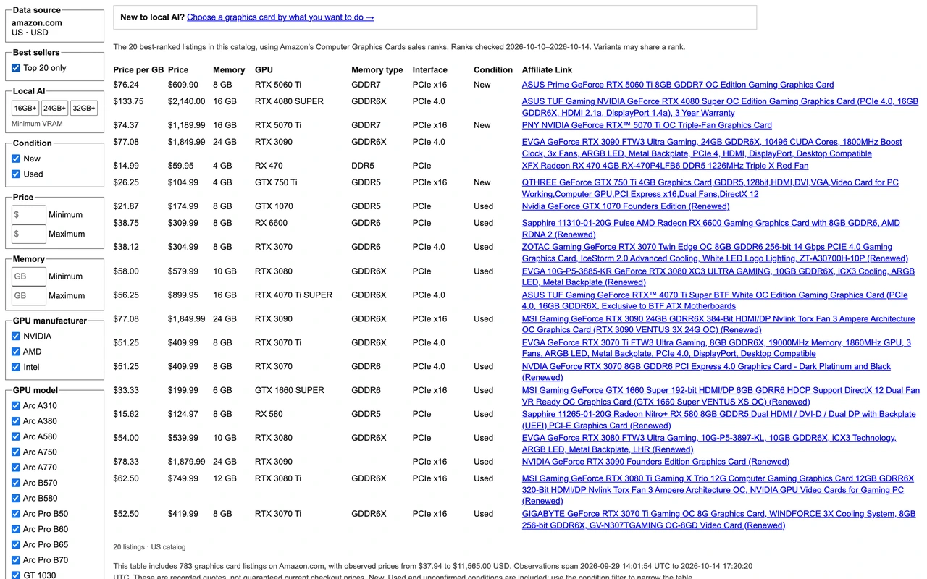Screen dimensions: 927x579
Task: Toggle the Arc B570 model checkbox
Action: tap(16, 483)
